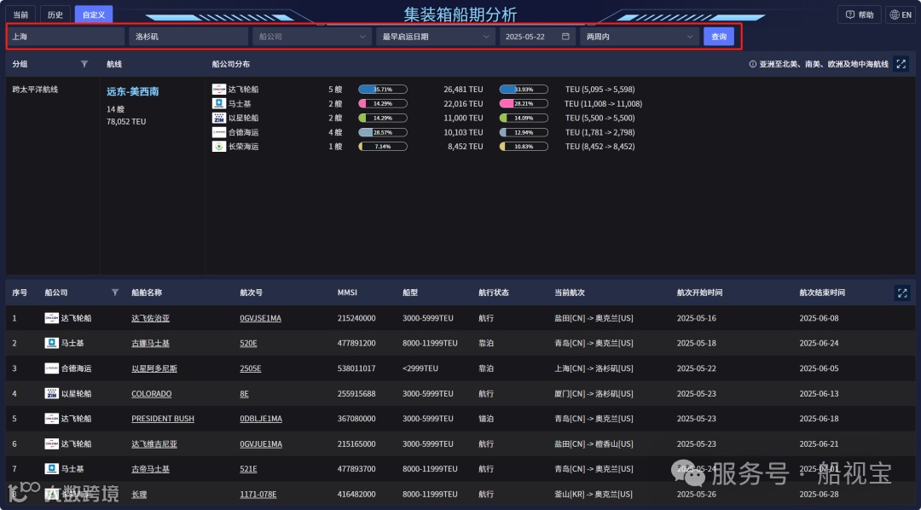Click MMSI 215240000 cell

point(356,318)
